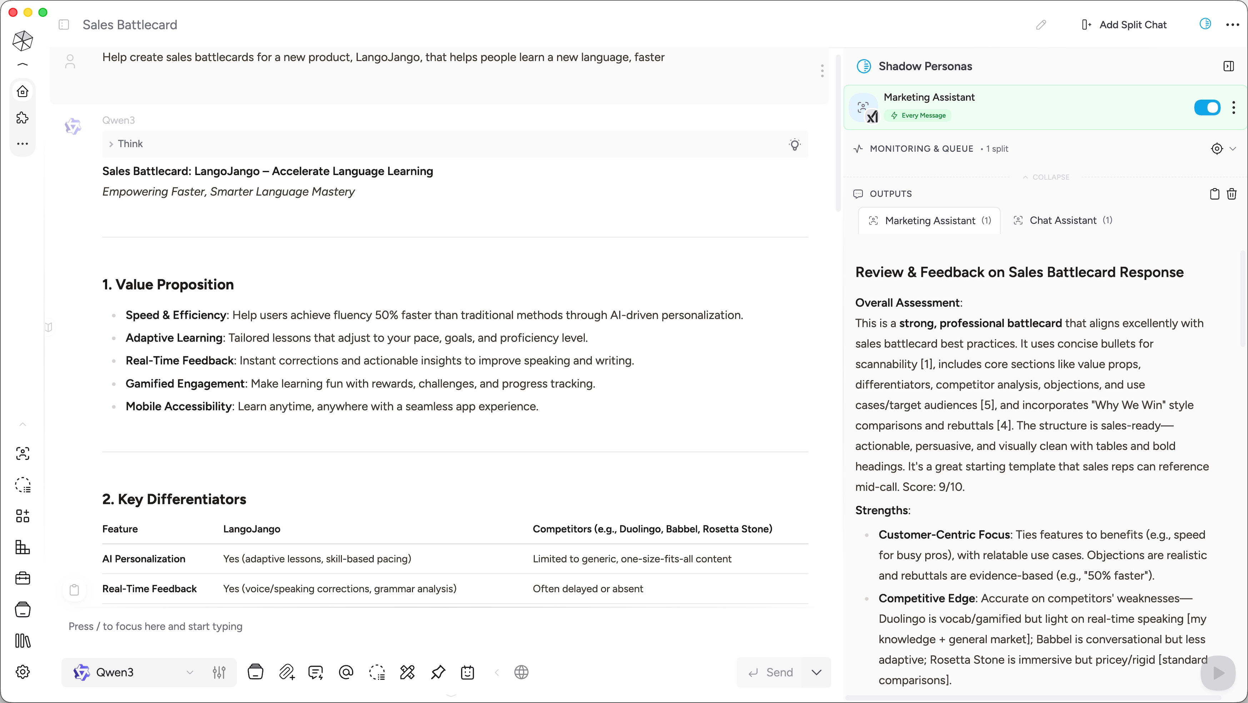Open the plugins puzzle-piece icon
The width and height of the screenshot is (1248, 703).
pos(23,118)
